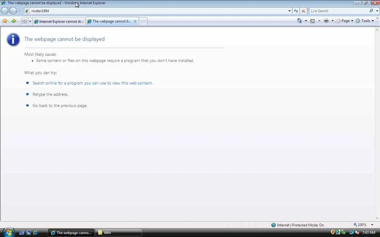Click the Print icon
The image size is (380, 237).
(326, 21)
